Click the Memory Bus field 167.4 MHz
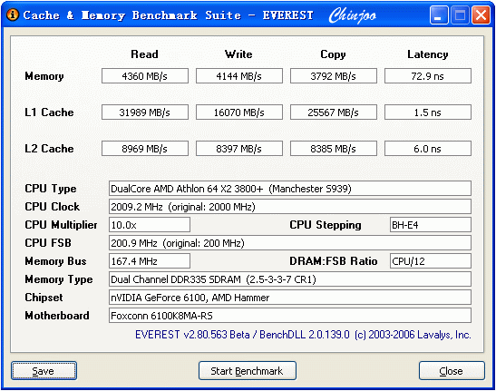This screenshot has height=391, width=496. pos(150,261)
